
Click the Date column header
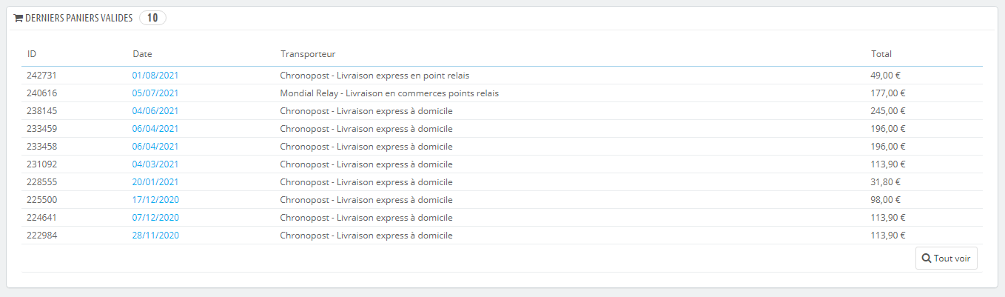pyautogui.click(x=143, y=54)
